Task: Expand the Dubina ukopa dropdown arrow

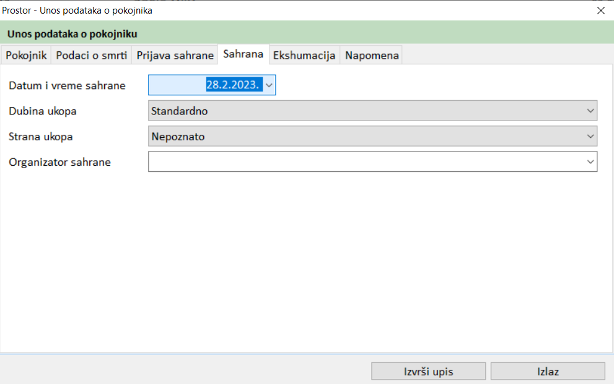Action: click(x=590, y=111)
